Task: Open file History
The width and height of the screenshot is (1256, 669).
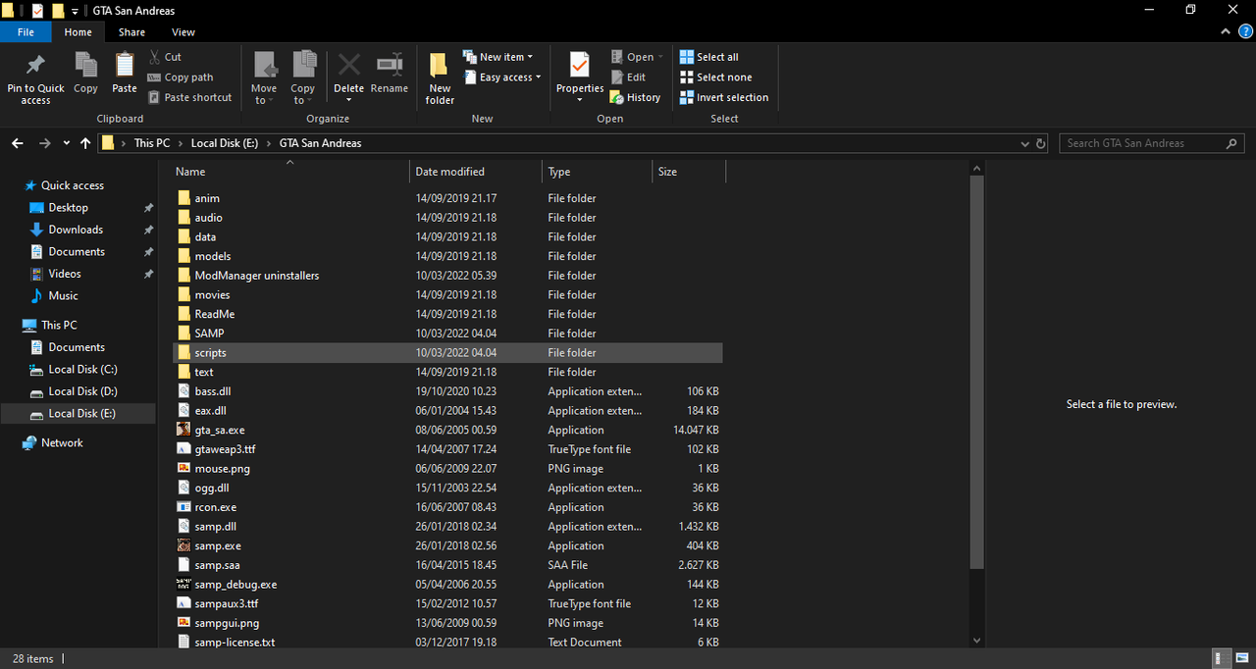Action: pos(635,97)
